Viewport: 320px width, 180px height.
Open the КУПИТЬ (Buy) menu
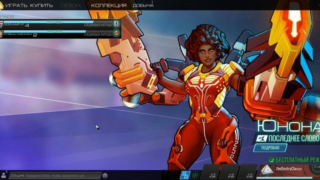click(41, 5)
